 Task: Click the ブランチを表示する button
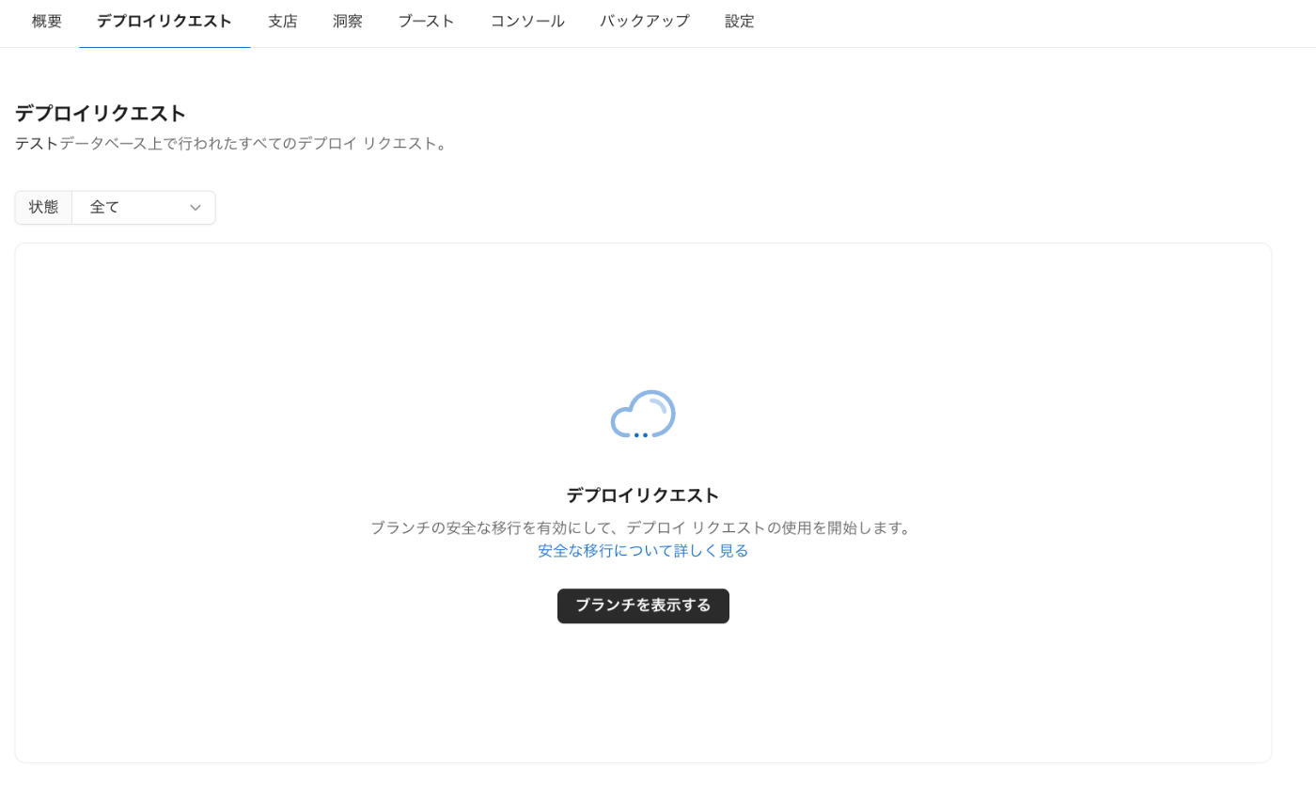(643, 606)
